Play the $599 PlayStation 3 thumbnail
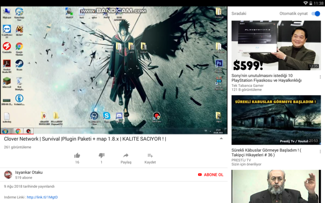Image resolution: width=325 pixels, height=203 pixels. (x=276, y=45)
